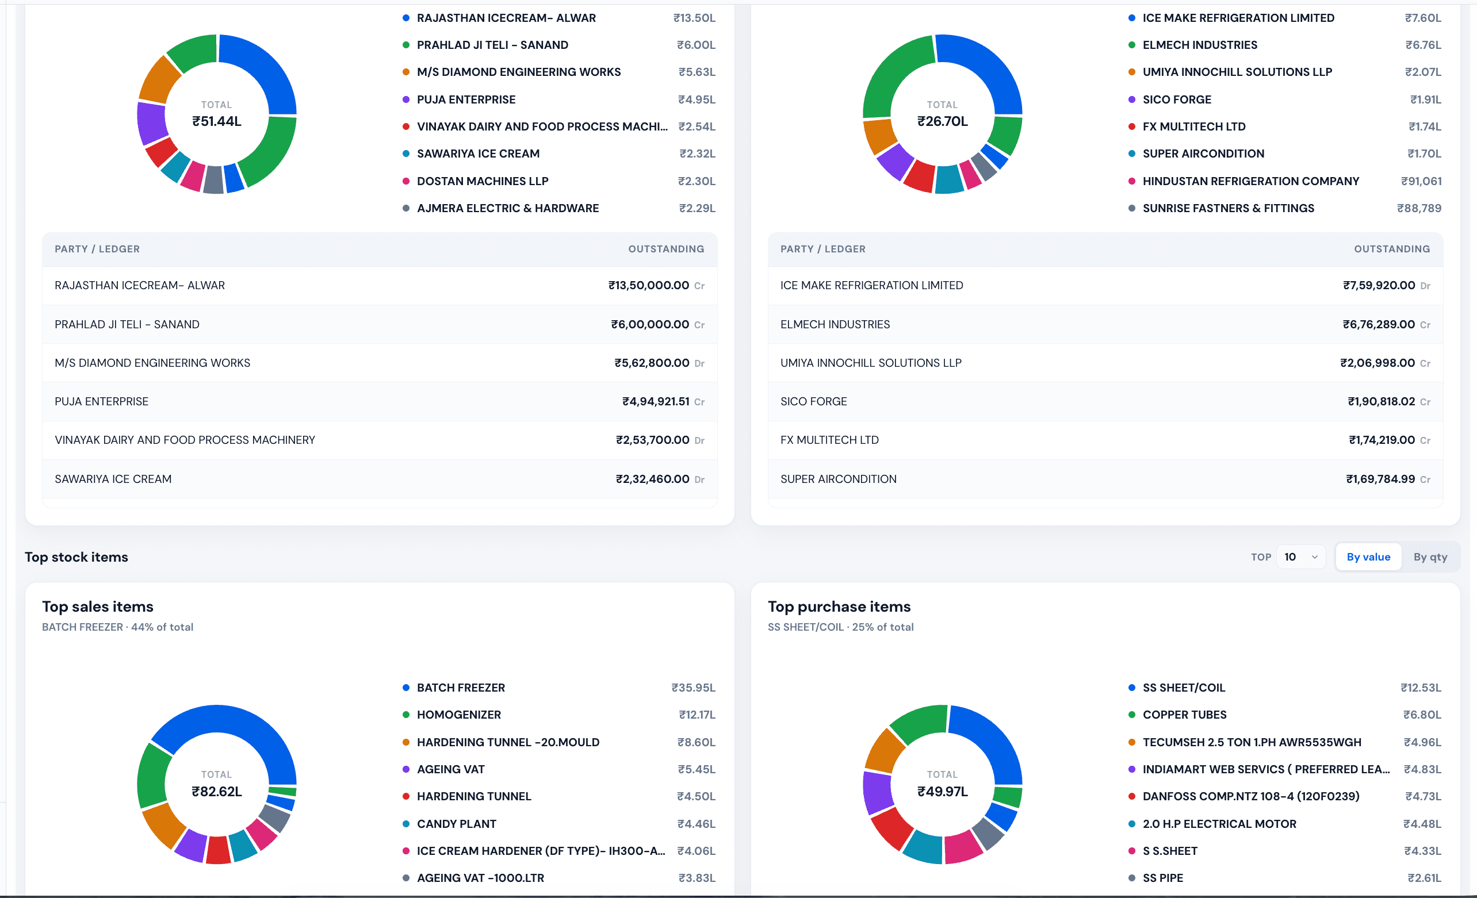Select the SS PIPE legend entry
Viewport: 1477px width, 898px height.
click(x=1284, y=878)
